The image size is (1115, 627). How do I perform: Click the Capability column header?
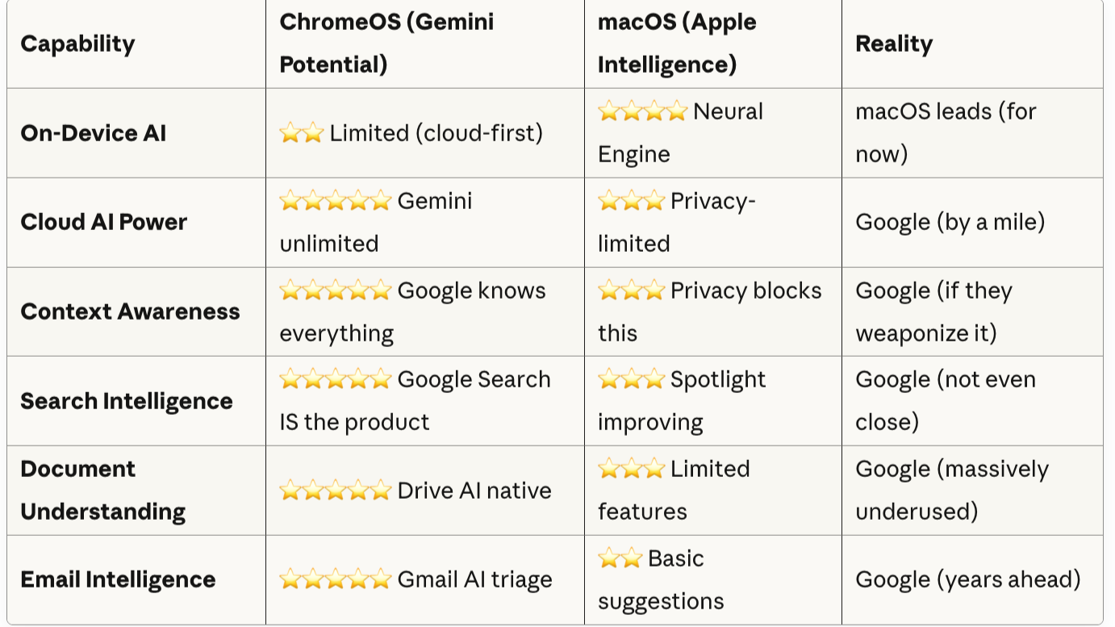77,44
